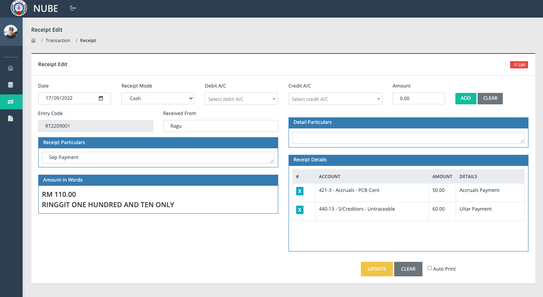This screenshot has width=543, height=297.
Task: Open the home icon in sidebar
Action: tap(11, 68)
